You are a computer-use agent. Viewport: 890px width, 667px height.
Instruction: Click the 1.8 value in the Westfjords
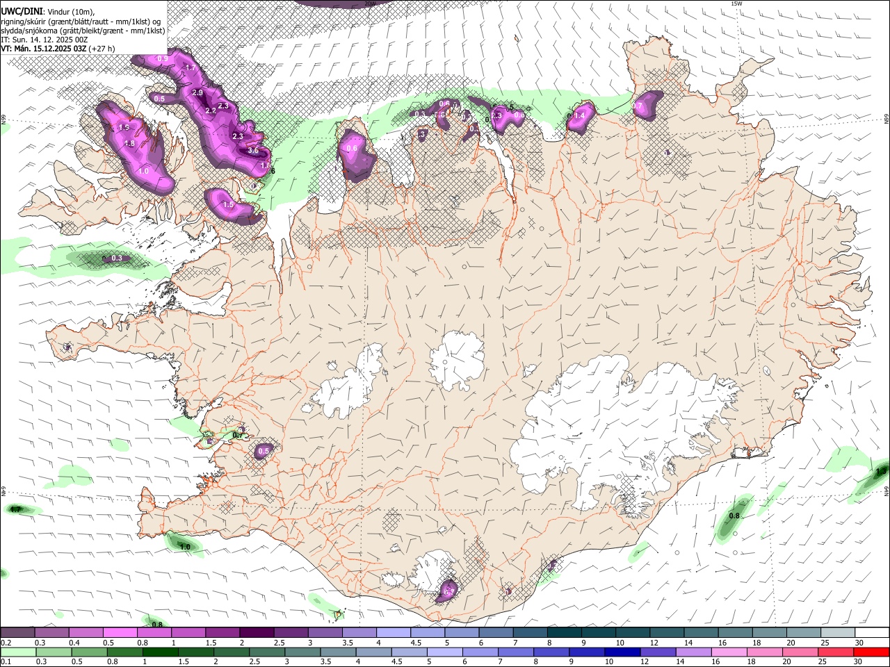pyautogui.click(x=129, y=144)
